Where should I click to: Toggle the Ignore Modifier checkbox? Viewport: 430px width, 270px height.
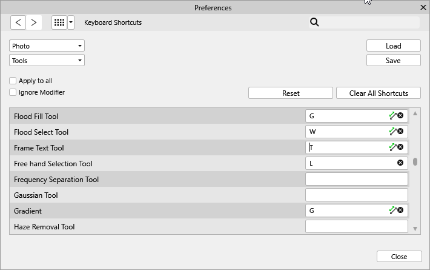[x=13, y=92]
